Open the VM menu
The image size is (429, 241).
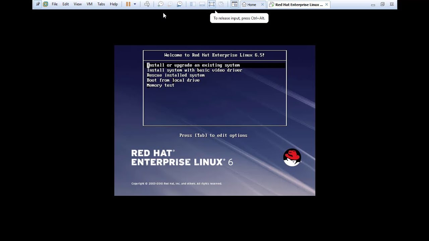click(x=89, y=4)
